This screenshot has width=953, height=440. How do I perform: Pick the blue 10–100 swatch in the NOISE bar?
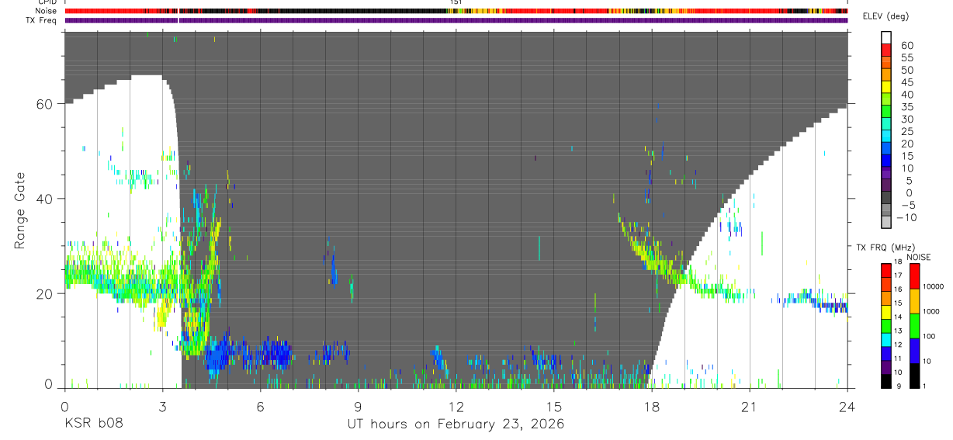click(x=914, y=351)
